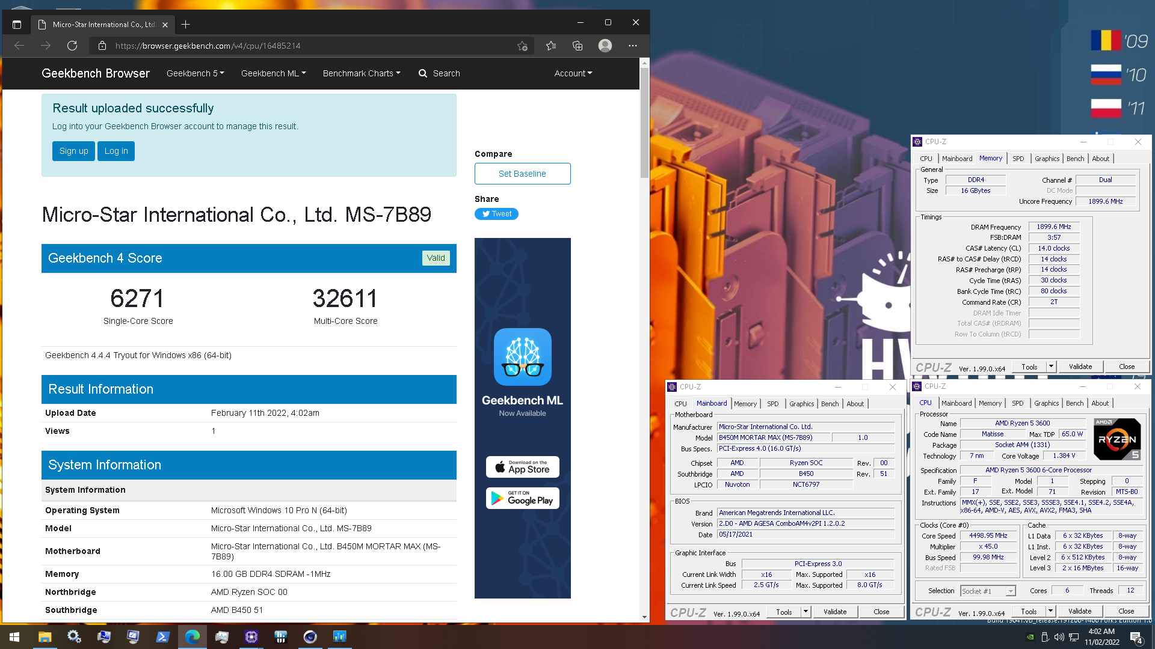Switch to Microsoft Edge in taskbar
Screen dimensions: 1155x649
pos(192,636)
